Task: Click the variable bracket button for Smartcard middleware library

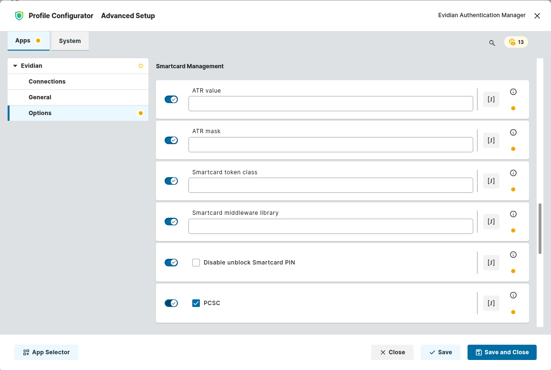Action: tap(491, 222)
